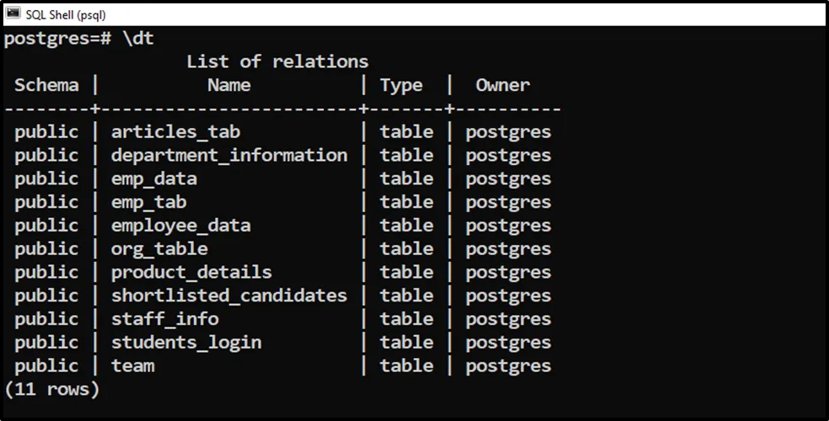Click the Schema column header
Screen dimensions: 829x421
[x=46, y=85]
